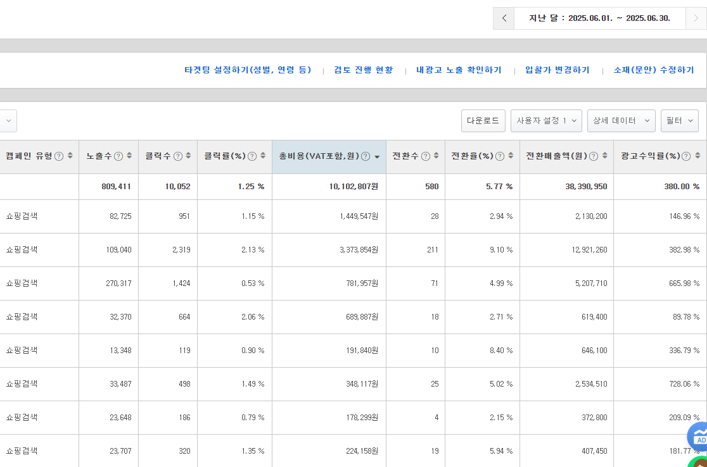Click help icon next to 노출수 header
Screen dimensions: 707x467
[x=119, y=156]
